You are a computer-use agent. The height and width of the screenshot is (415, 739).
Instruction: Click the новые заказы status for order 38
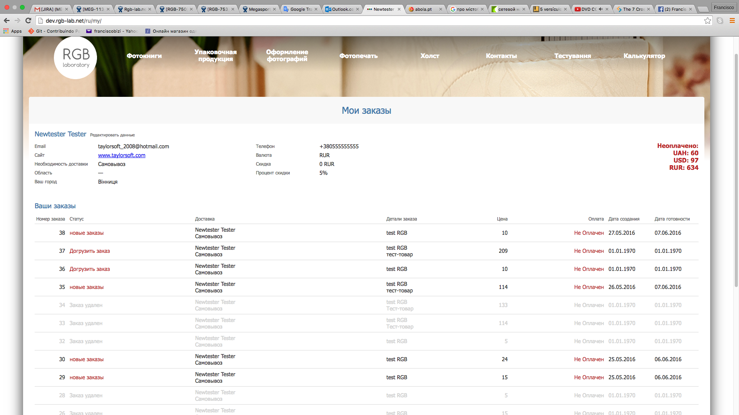[87, 233]
